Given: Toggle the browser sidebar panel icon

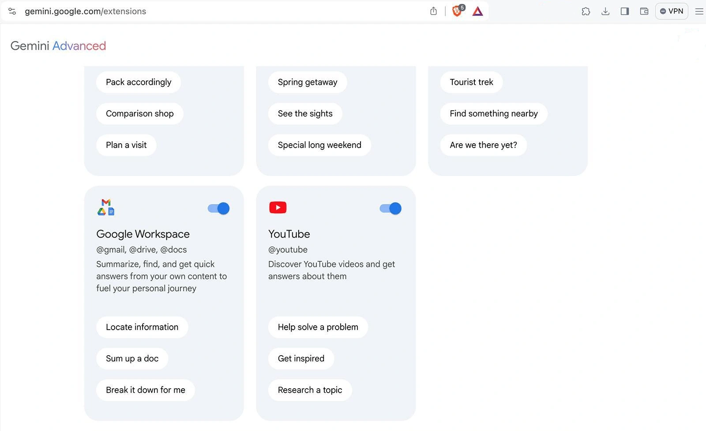Looking at the screenshot, I should coord(625,11).
